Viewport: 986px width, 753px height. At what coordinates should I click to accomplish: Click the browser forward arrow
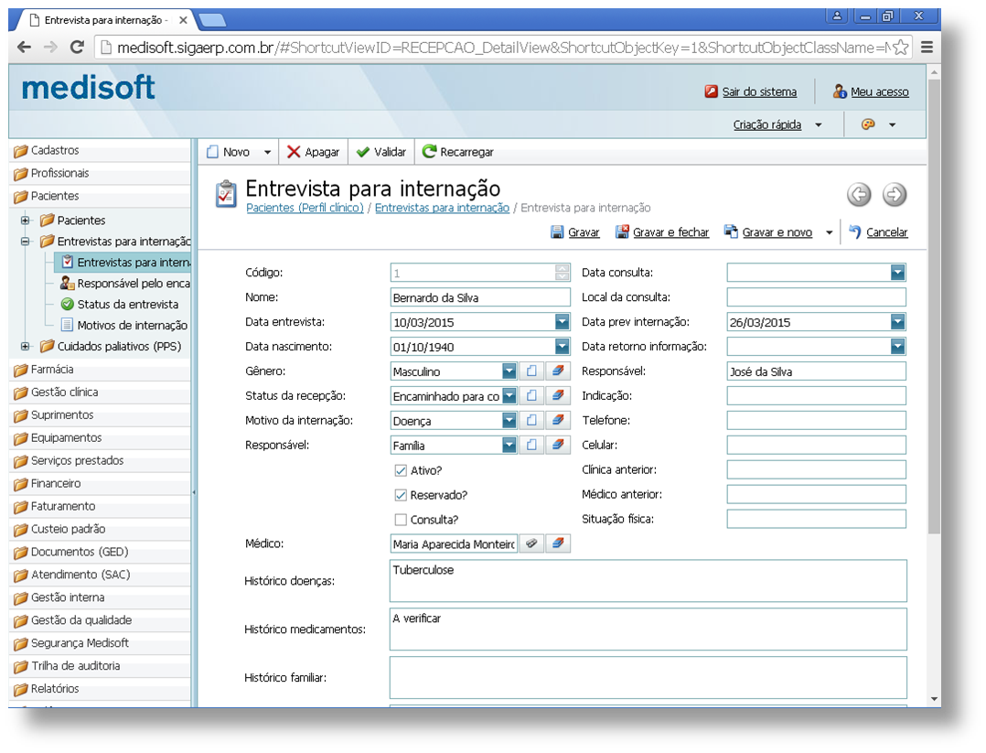pos(50,48)
